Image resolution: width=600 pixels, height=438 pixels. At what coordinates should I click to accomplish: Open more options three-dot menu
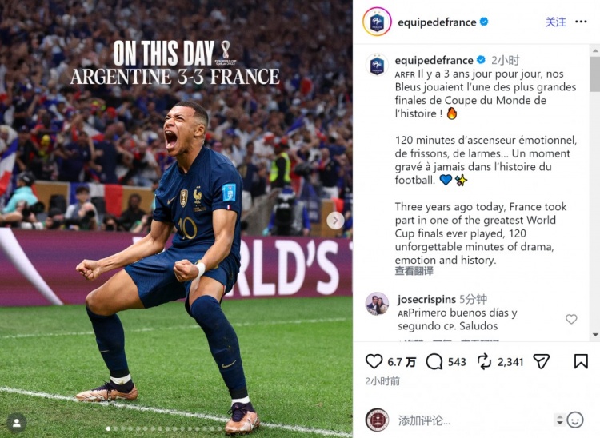pos(581,22)
